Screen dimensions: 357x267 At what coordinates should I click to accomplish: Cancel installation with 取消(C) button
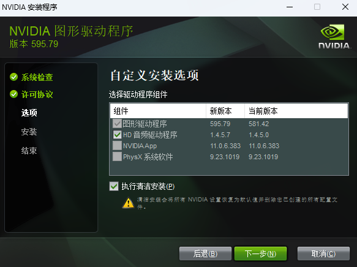pyautogui.click(x=323, y=254)
